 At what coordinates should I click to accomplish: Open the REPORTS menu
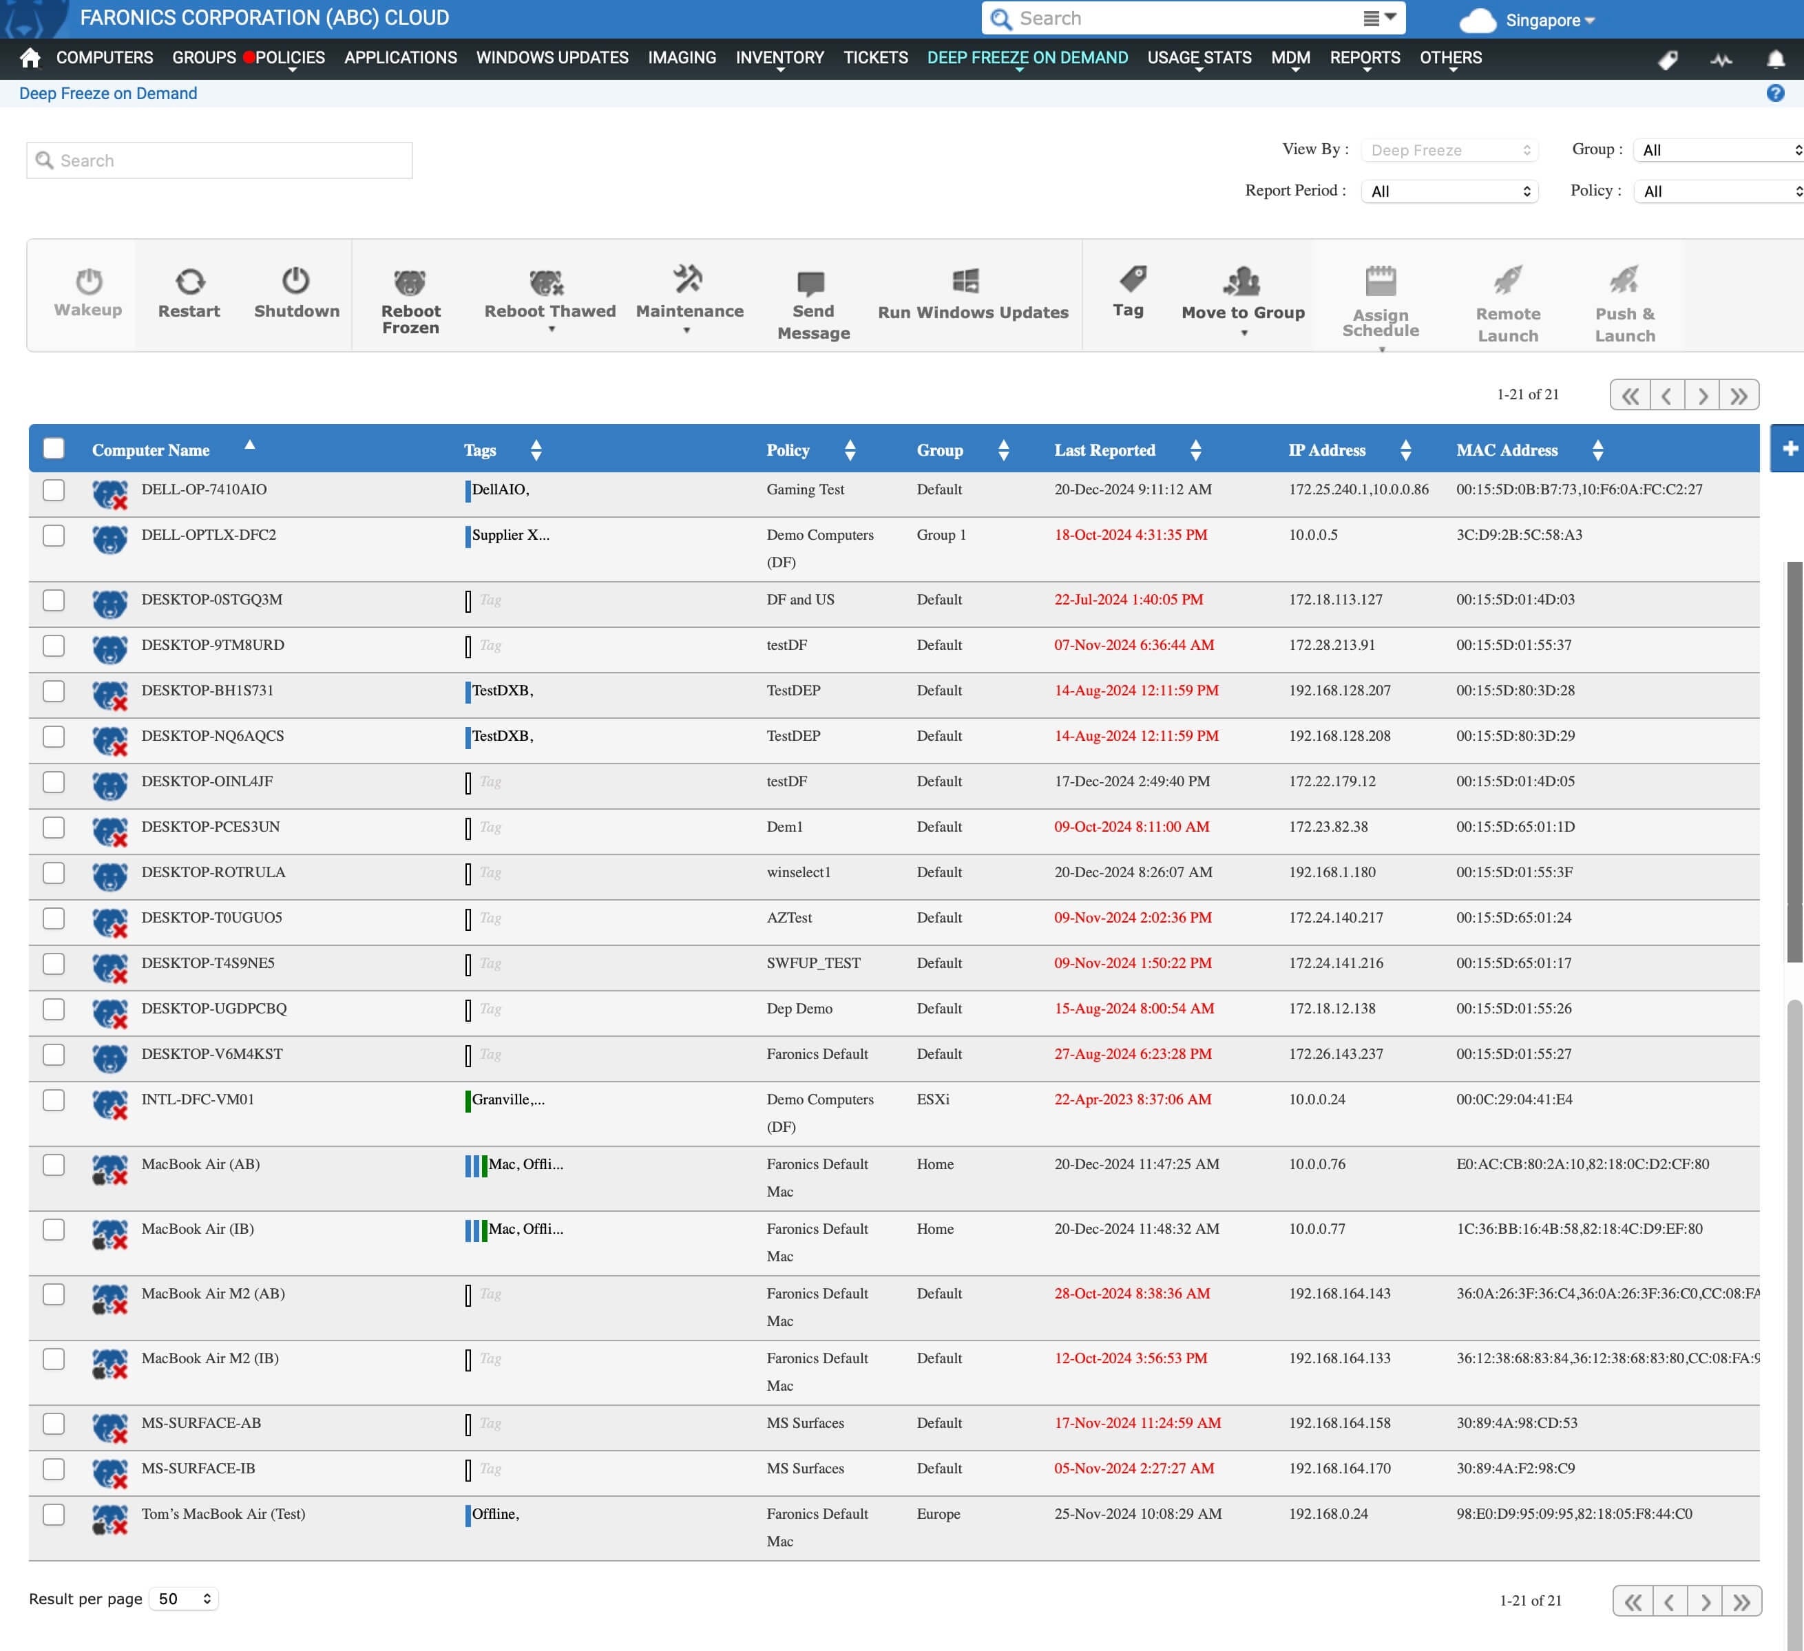point(1364,58)
